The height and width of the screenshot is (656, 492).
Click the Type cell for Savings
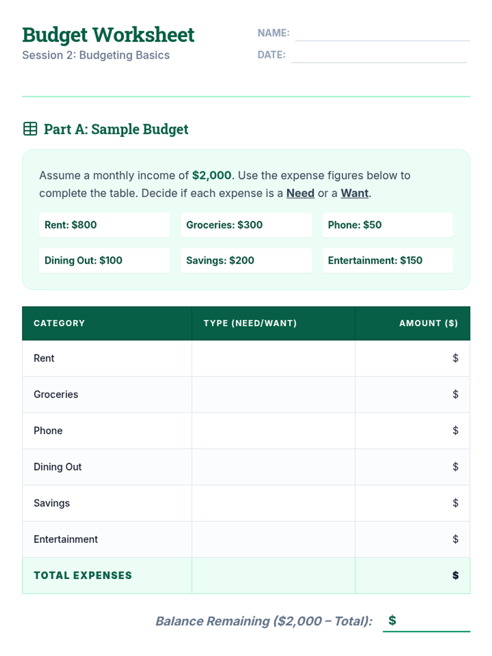(273, 503)
